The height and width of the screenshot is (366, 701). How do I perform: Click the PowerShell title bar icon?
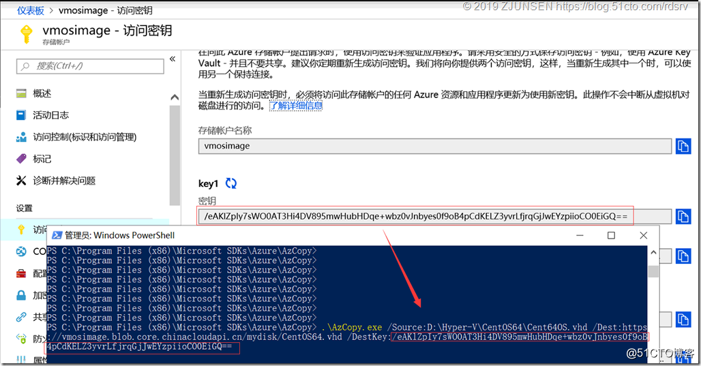click(x=57, y=236)
